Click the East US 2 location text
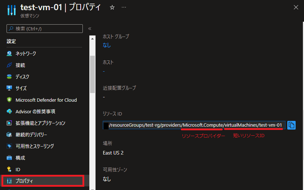This screenshot has height=190, width=304. point(113,153)
